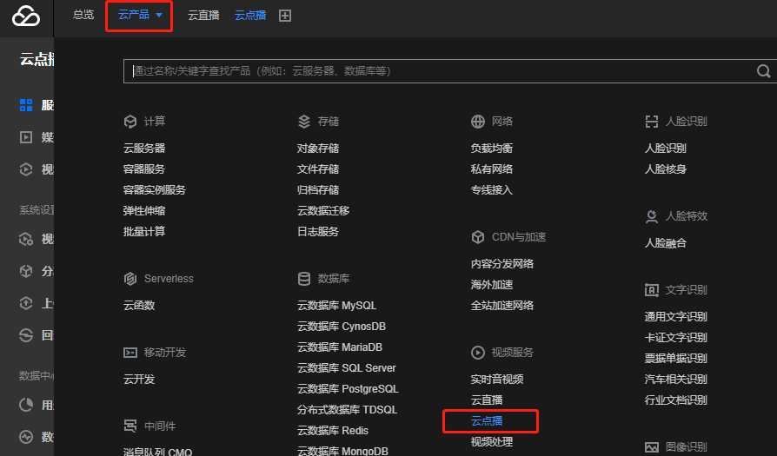This screenshot has width=777, height=456.
Task: Open 容器服务 product link
Action: pos(144,169)
